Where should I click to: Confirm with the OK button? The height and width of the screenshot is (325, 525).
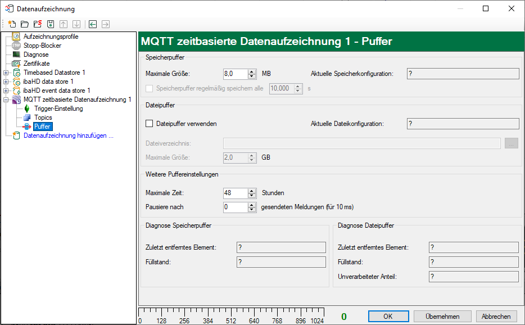[388, 317]
